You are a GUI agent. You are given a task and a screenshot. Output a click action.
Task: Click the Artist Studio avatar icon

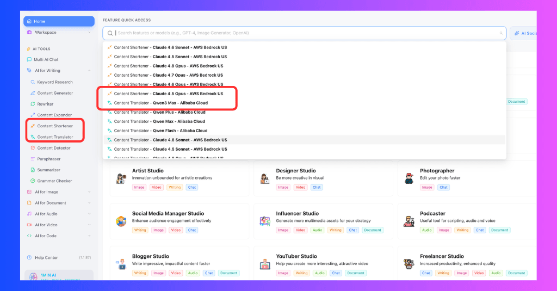(x=121, y=178)
